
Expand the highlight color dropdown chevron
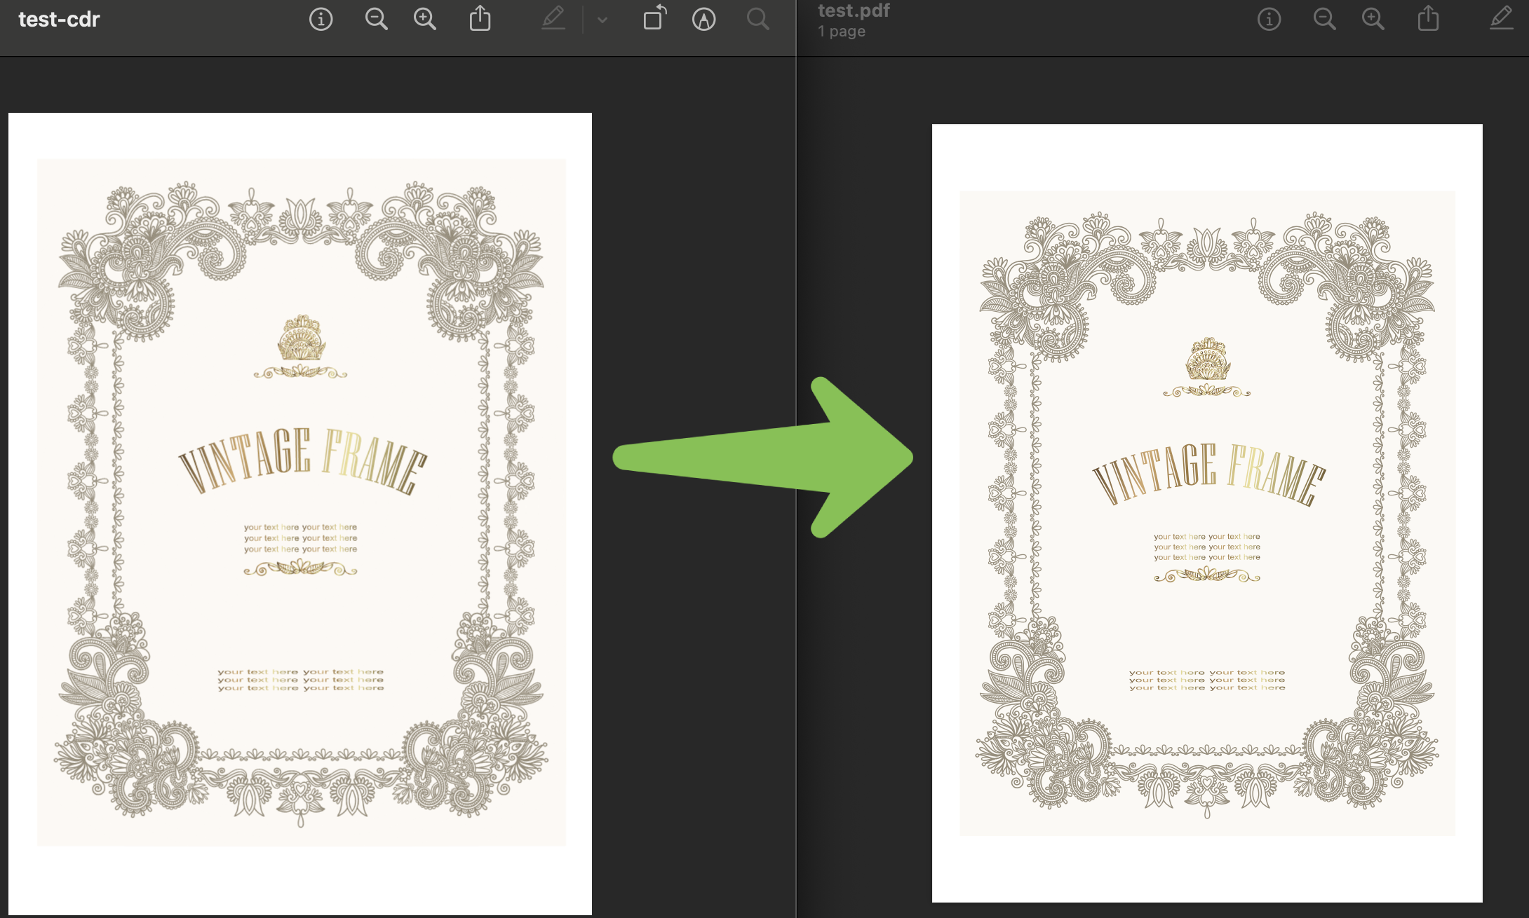(602, 20)
